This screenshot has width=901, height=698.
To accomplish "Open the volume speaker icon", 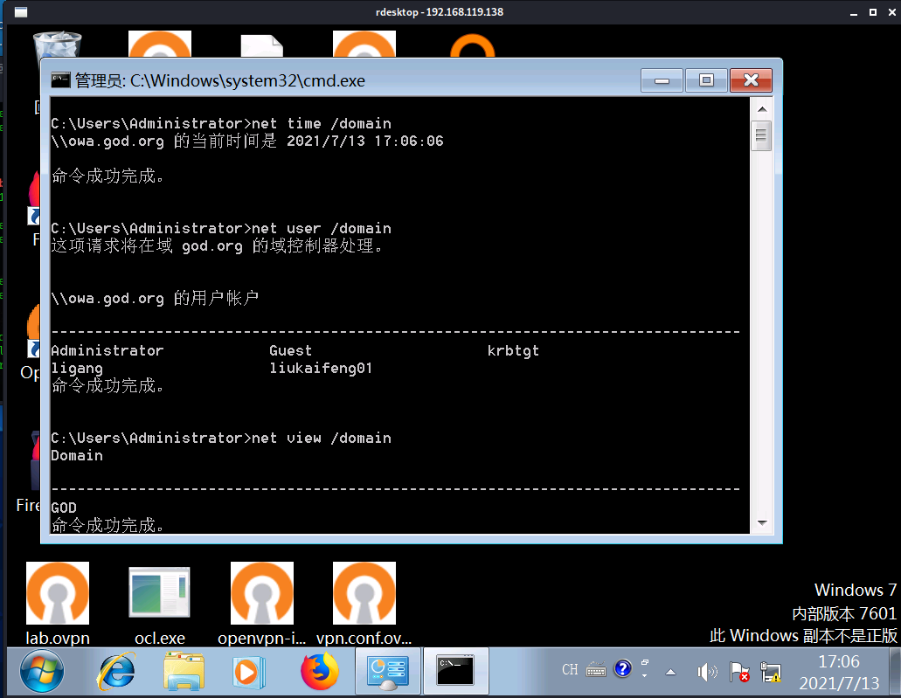I will click(x=707, y=672).
